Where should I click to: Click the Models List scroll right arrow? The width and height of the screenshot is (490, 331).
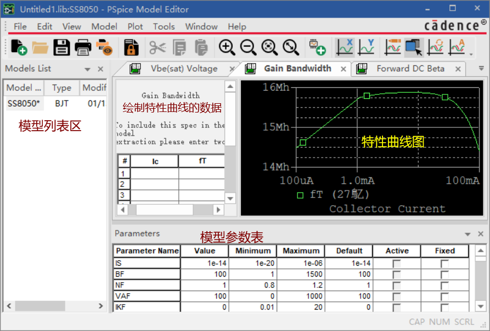click(x=100, y=306)
